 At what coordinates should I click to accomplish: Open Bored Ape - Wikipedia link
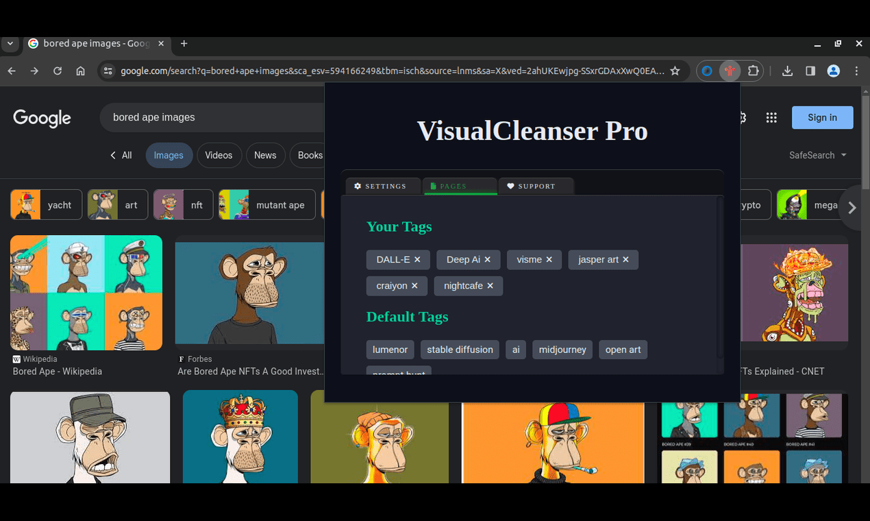58,372
